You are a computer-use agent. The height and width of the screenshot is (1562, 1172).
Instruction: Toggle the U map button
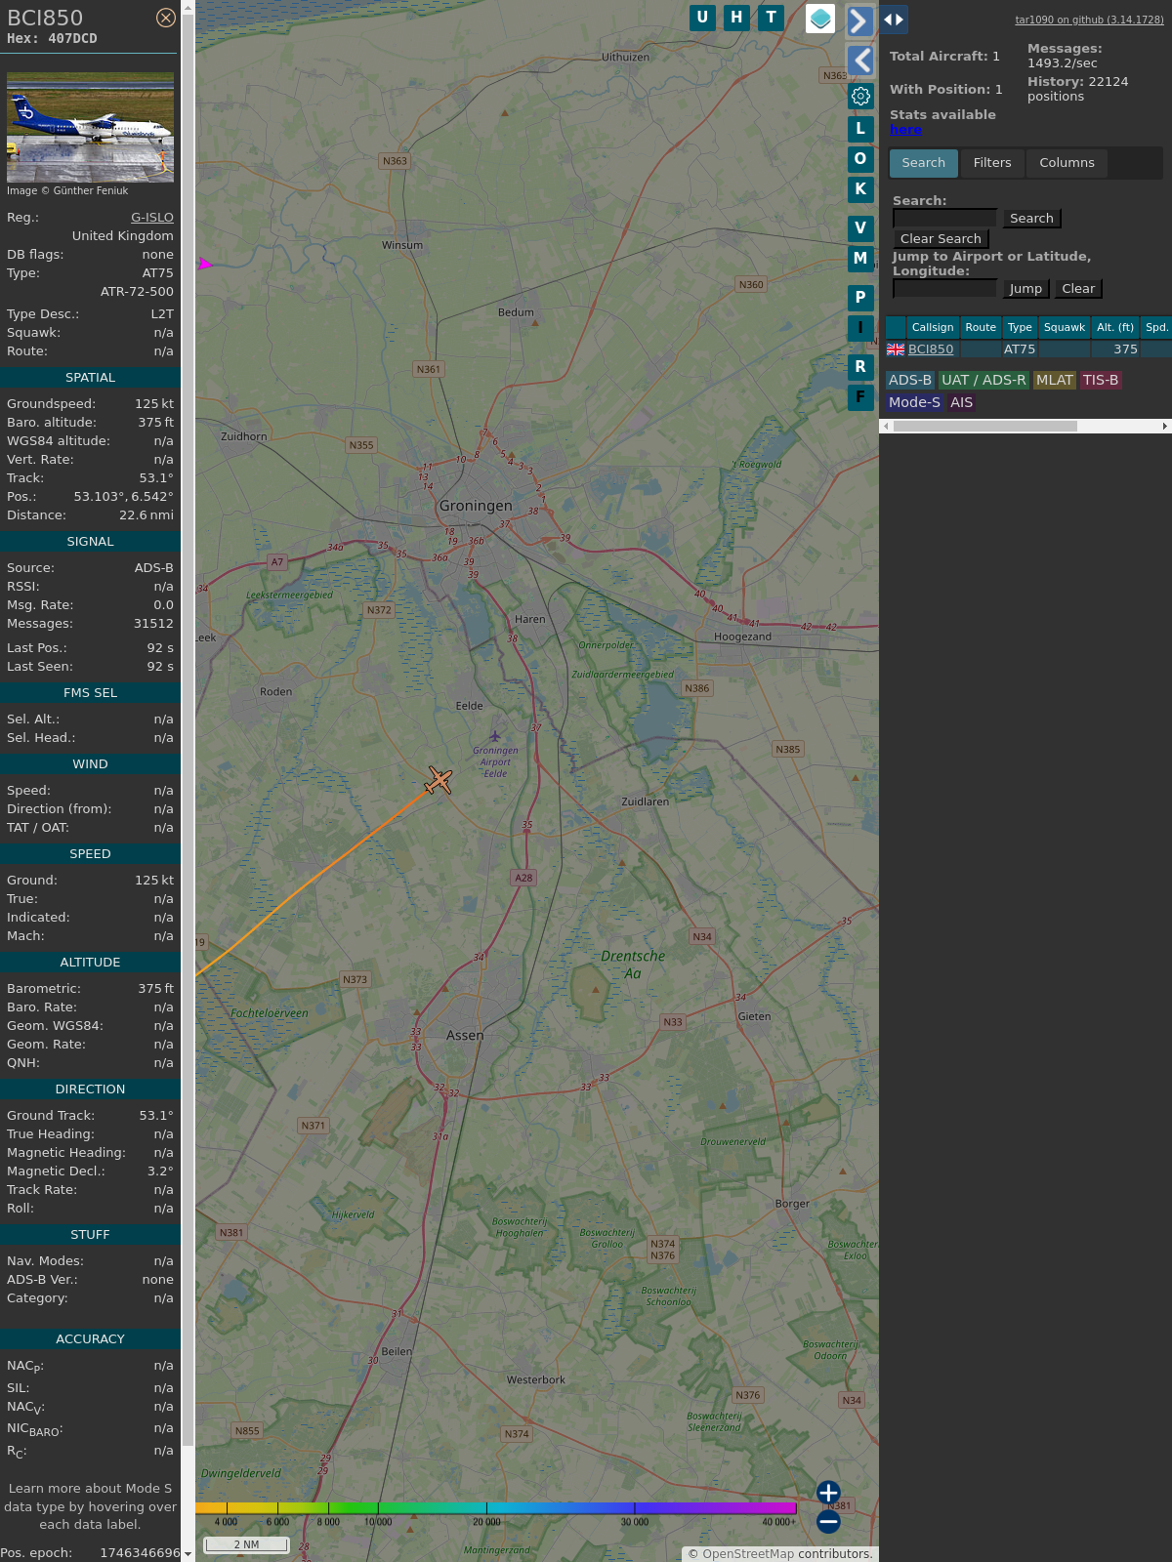click(702, 18)
